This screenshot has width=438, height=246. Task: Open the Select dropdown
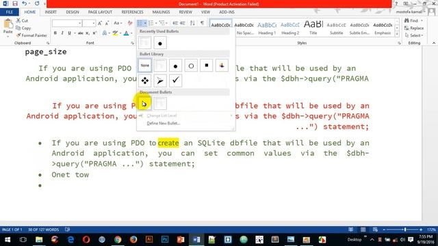(414, 36)
